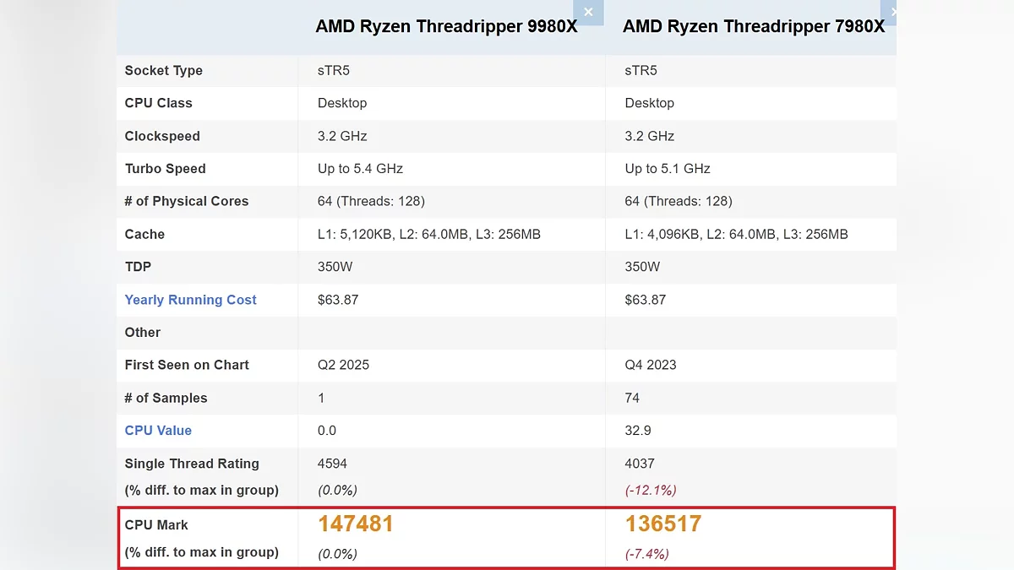Viewport: 1014px width, 570px height.
Task: Select the 9980X cache value with L1: 5,120KB
Action: (428, 235)
